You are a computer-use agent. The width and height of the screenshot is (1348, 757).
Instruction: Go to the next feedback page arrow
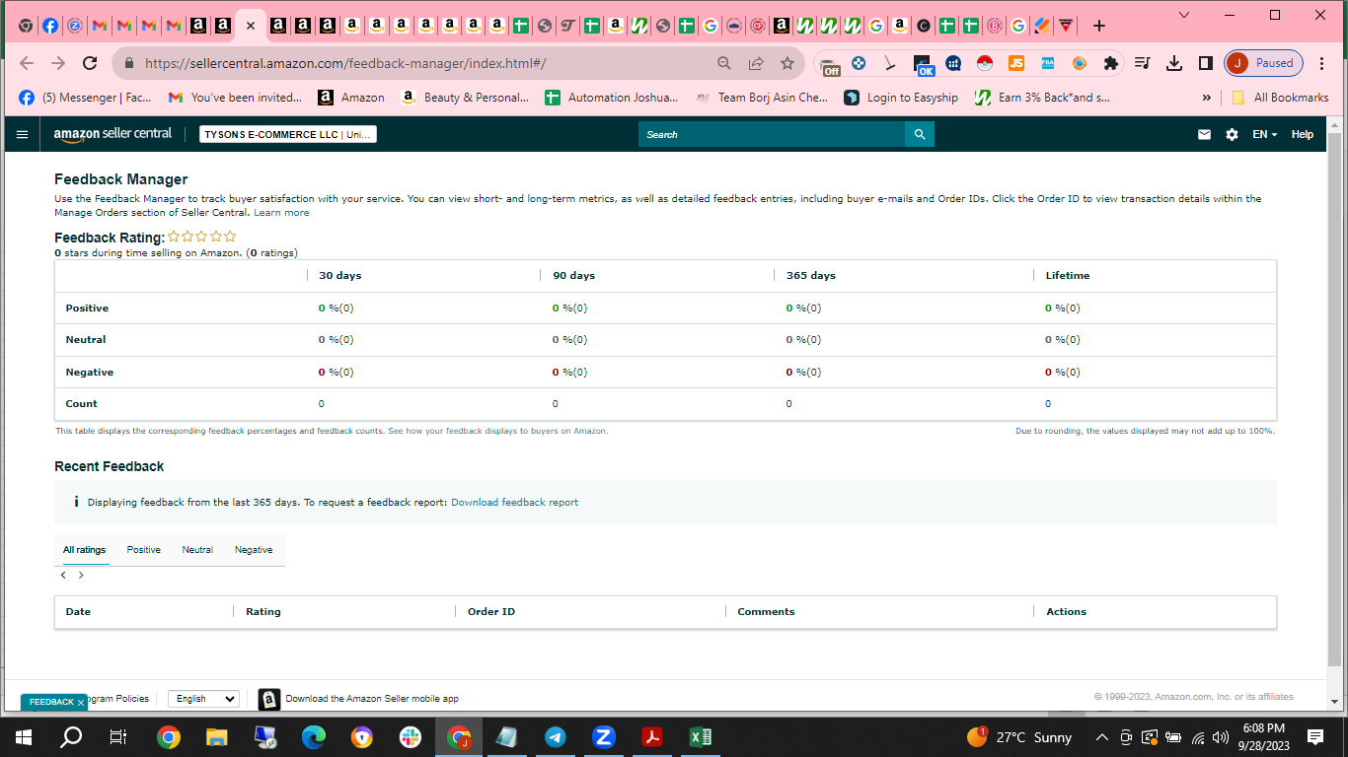coord(81,575)
